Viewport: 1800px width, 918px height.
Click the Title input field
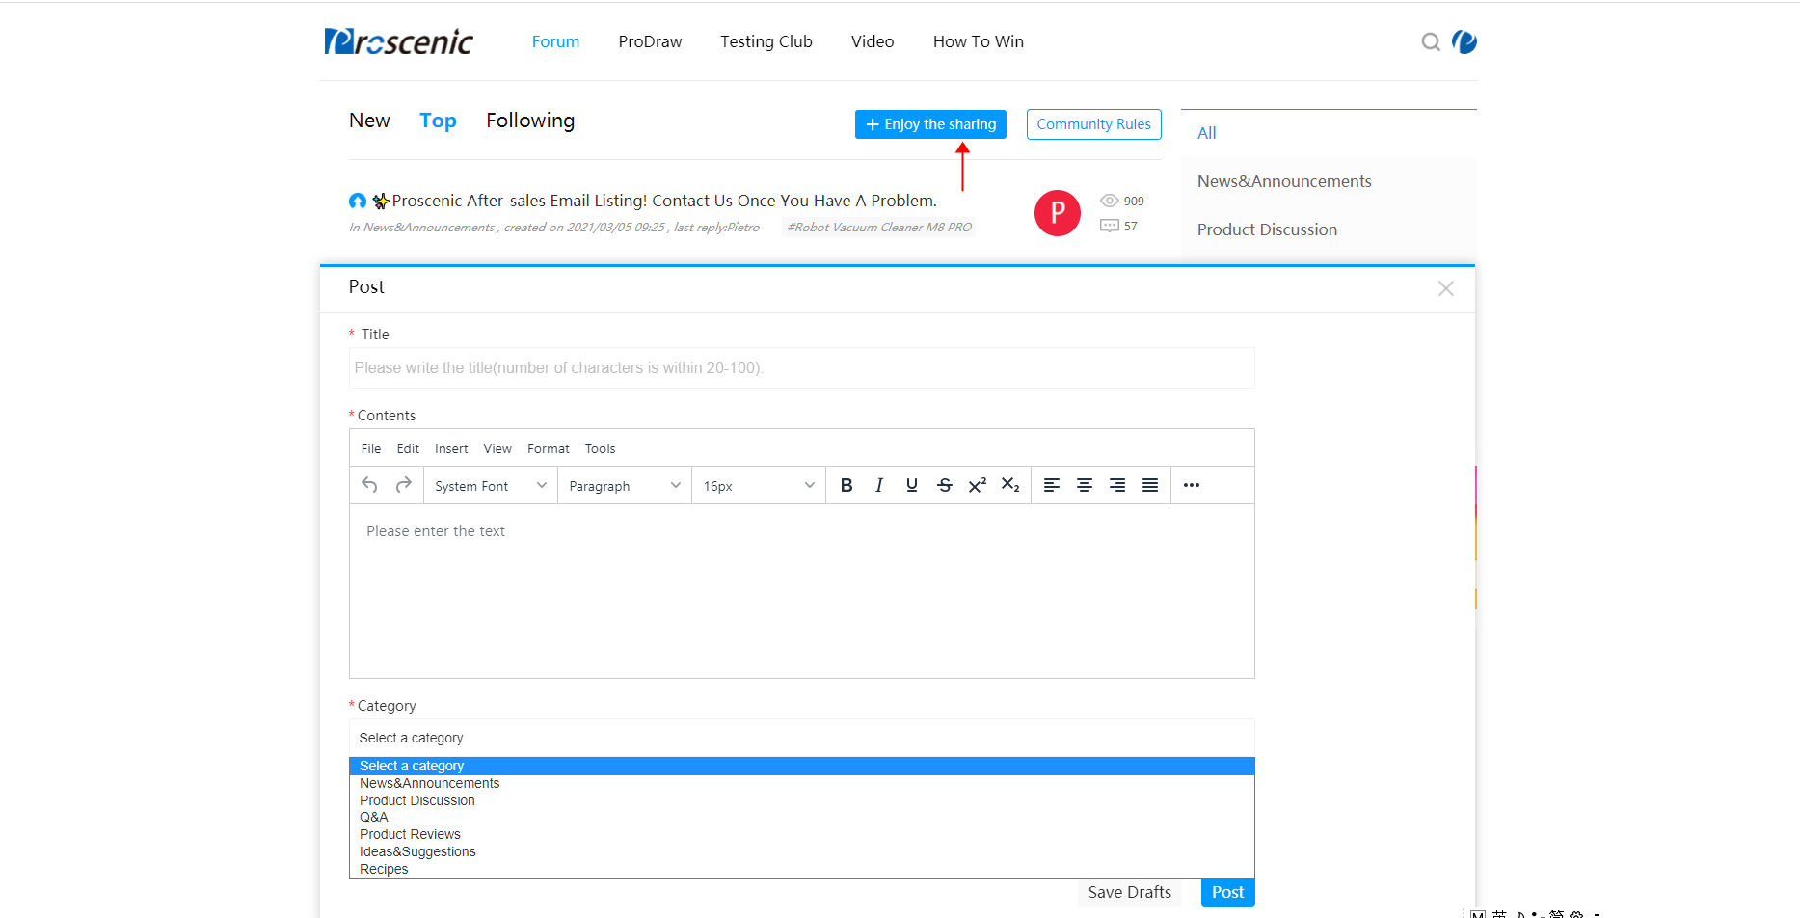pos(802,367)
